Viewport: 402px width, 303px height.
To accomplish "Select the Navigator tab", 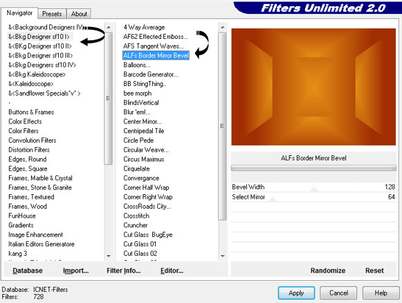I will coord(19,13).
